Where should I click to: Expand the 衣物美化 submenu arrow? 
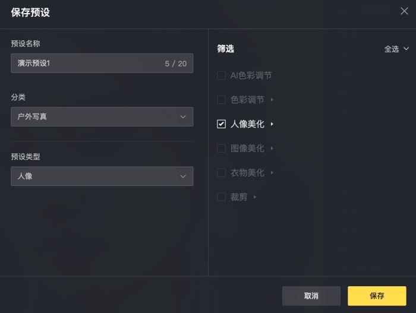pos(272,173)
